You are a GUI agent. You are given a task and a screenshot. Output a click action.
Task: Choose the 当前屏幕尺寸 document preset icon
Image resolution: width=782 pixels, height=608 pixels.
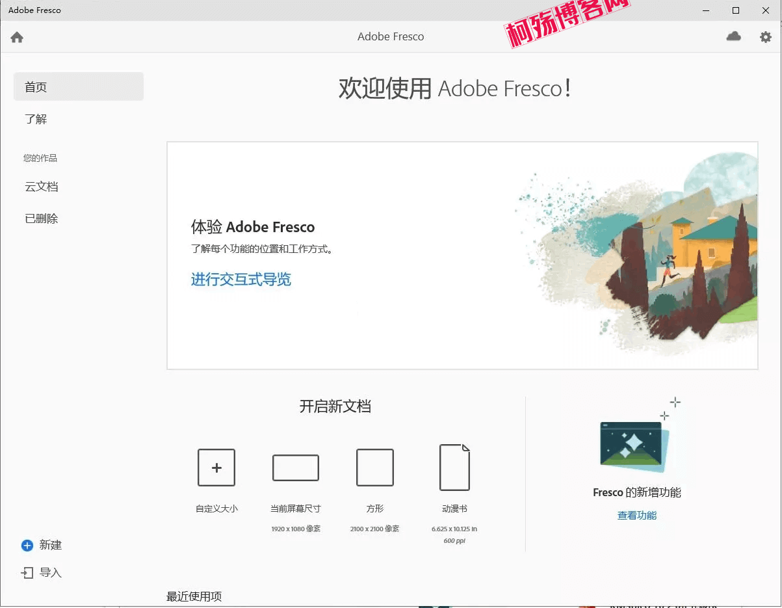point(296,468)
